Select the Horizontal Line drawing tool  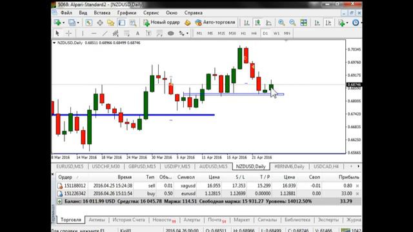point(94,34)
